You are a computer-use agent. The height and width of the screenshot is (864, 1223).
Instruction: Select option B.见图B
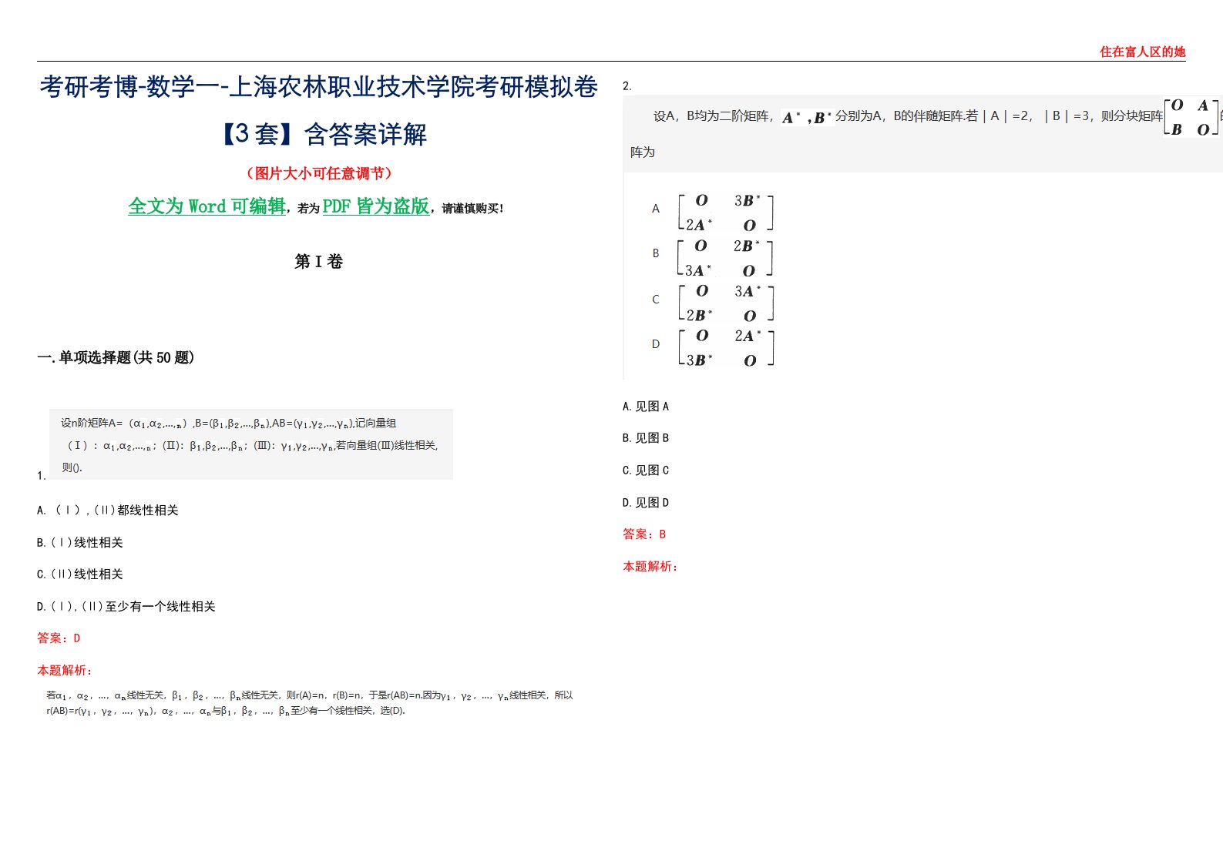(646, 438)
